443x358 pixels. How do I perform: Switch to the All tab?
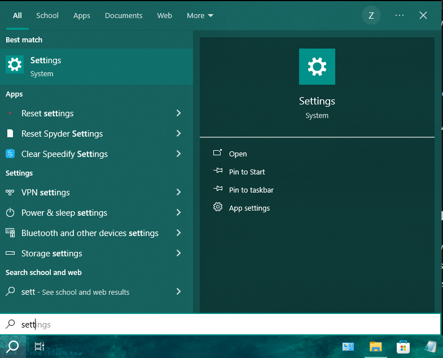(17, 16)
